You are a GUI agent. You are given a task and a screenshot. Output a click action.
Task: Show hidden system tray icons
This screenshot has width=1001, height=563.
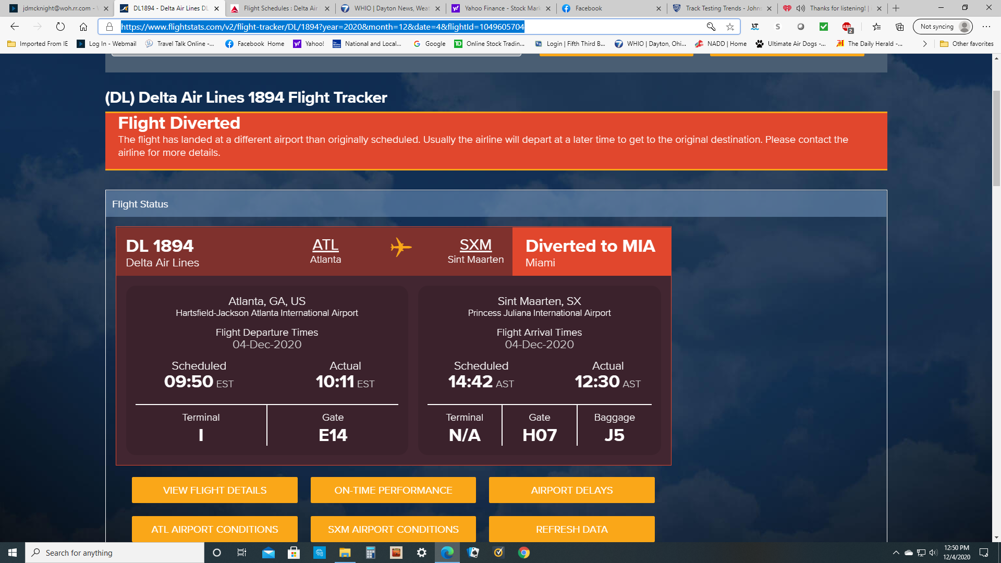point(896,553)
